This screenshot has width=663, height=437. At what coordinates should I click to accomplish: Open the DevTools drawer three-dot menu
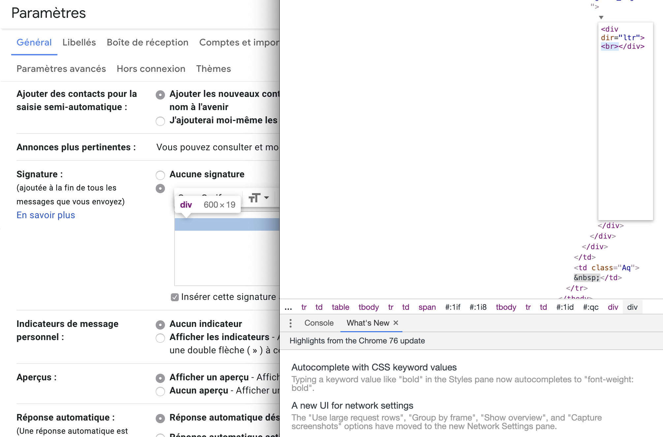[x=290, y=323]
